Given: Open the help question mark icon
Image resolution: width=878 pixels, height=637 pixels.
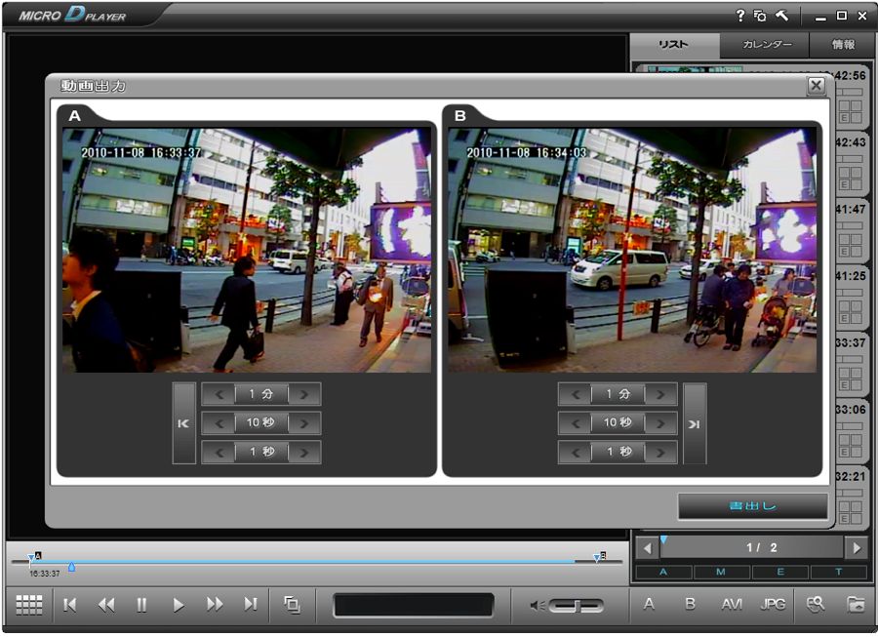Looking at the screenshot, I should point(740,16).
